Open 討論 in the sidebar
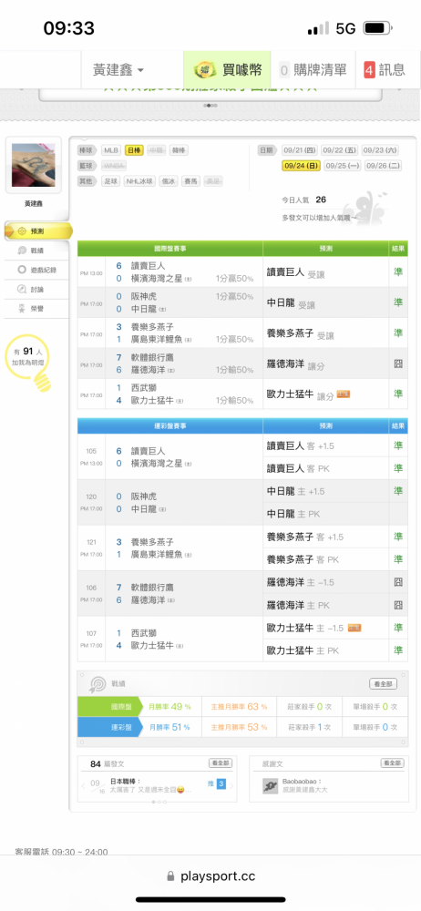 click(37, 289)
